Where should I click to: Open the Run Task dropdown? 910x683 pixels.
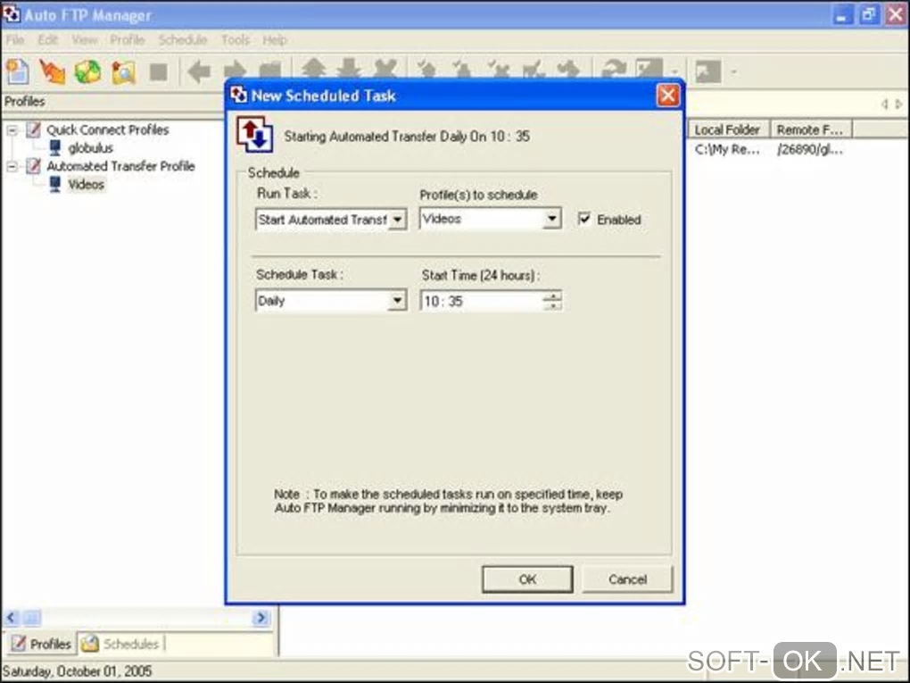coord(398,220)
